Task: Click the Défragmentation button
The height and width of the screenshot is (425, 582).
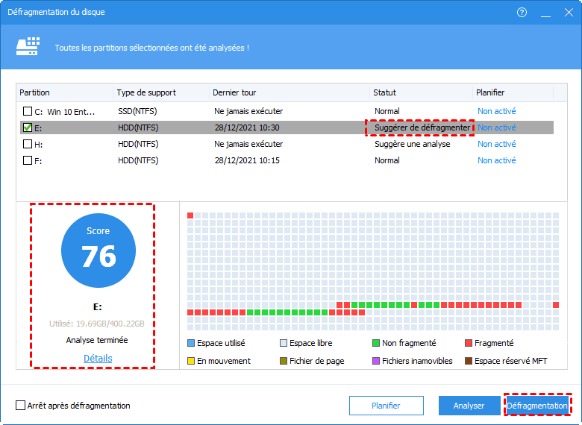Action: tap(537, 406)
